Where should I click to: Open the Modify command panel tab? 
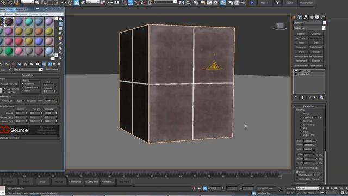[x=300, y=17]
